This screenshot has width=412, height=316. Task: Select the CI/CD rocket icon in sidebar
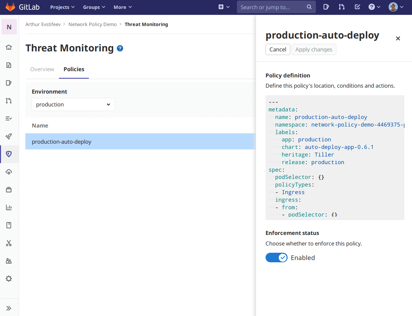[9, 136]
